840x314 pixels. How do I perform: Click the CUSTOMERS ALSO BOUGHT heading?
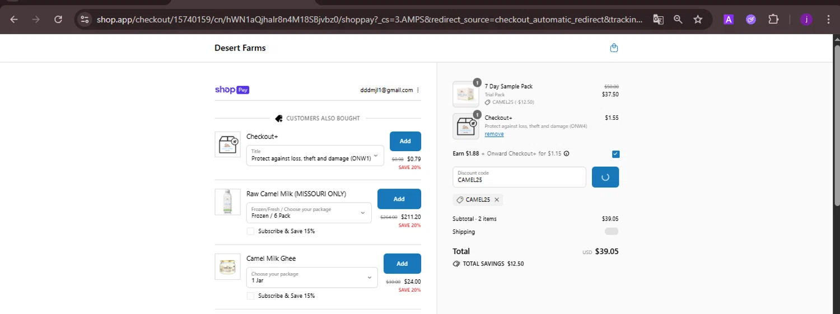tap(323, 119)
